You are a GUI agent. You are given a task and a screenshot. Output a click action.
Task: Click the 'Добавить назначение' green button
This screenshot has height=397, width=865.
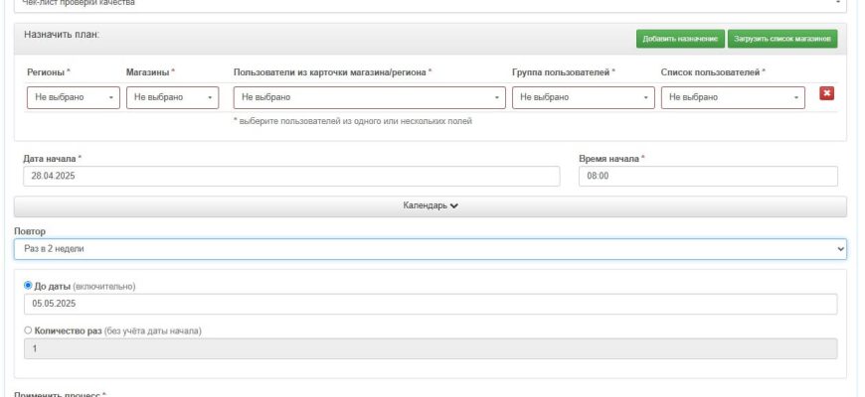(x=680, y=39)
